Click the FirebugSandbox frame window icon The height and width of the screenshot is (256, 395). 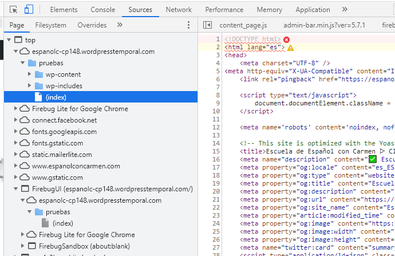(31, 246)
